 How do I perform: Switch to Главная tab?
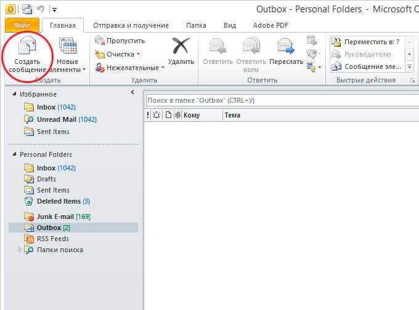tap(63, 25)
